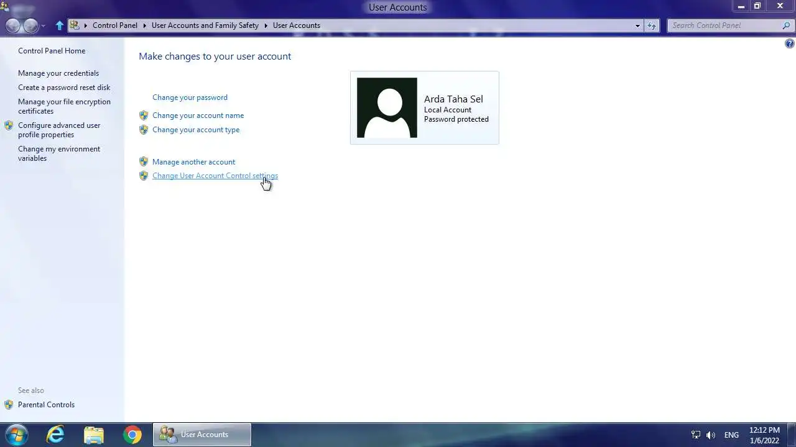This screenshot has width=796, height=447.
Task: Click Manage another account link
Action: pos(193,162)
